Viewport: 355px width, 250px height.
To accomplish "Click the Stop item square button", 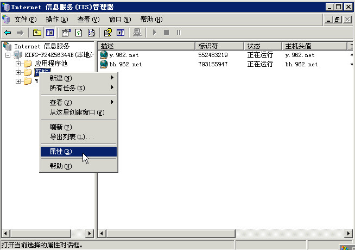I will [167, 33].
